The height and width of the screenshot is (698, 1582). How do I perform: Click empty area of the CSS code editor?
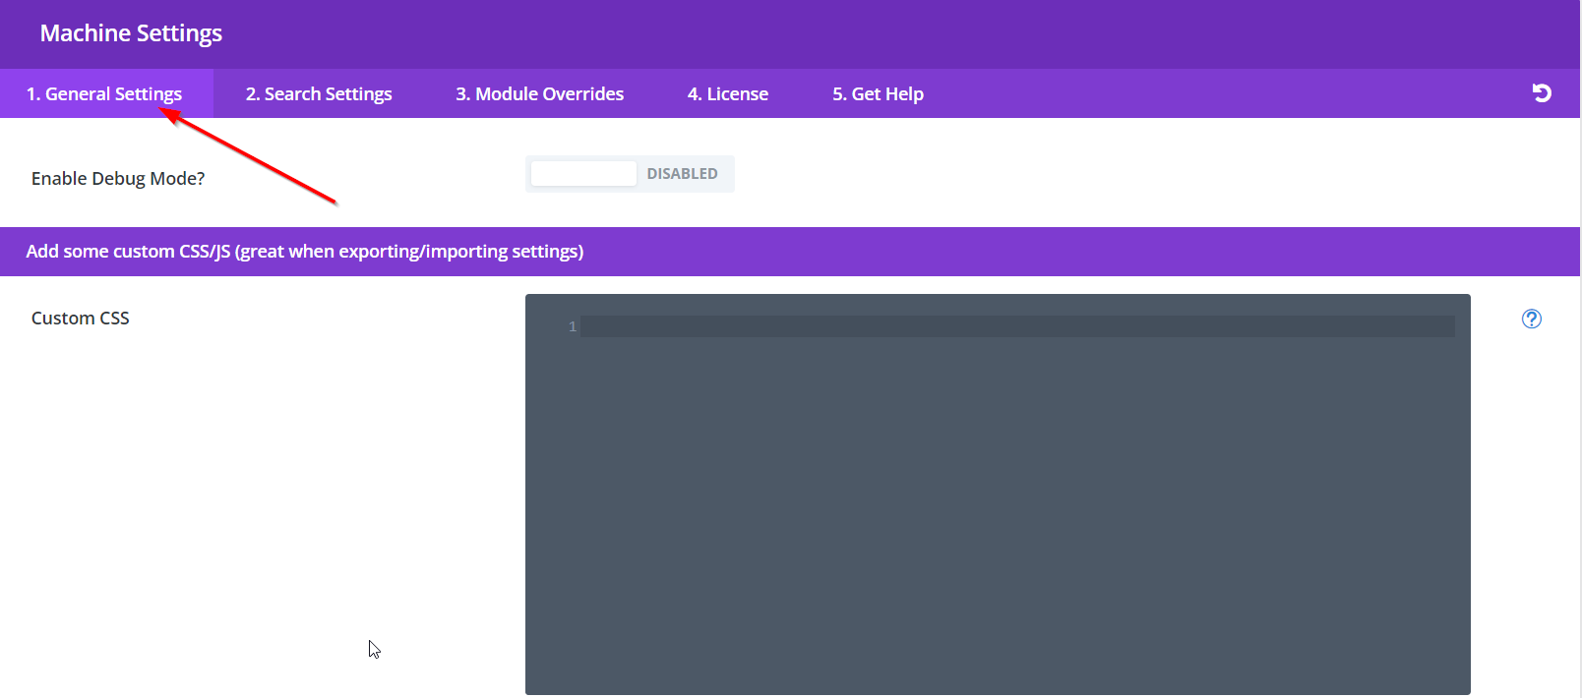(x=998, y=511)
